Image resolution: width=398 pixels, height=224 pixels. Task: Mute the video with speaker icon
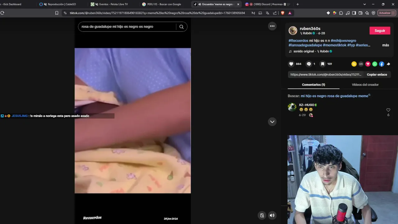coord(272,215)
